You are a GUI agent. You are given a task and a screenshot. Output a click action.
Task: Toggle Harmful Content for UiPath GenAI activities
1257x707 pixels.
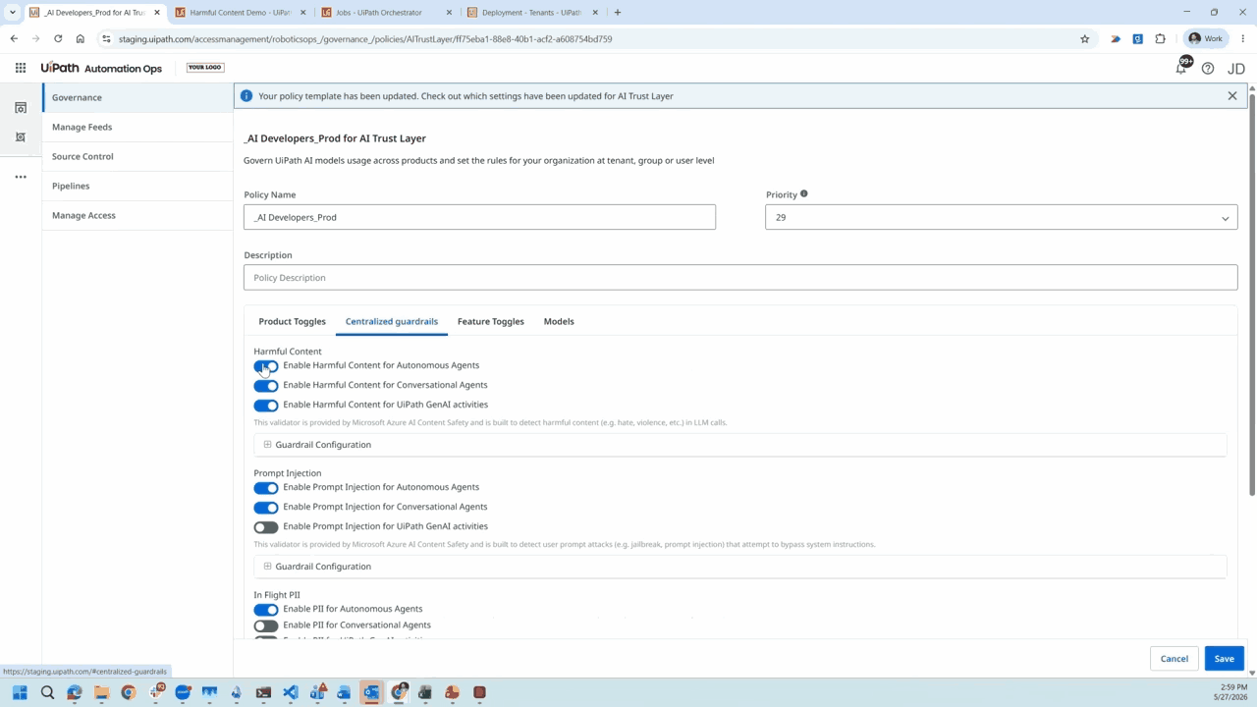(x=266, y=406)
